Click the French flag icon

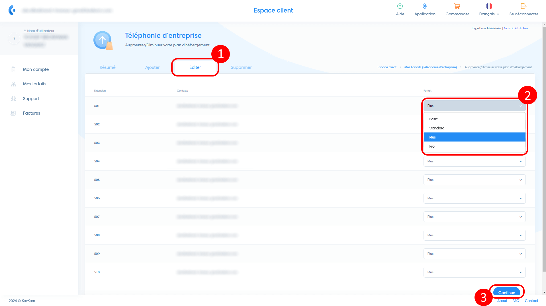click(489, 6)
